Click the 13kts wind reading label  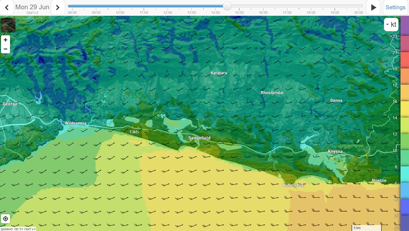point(134,132)
